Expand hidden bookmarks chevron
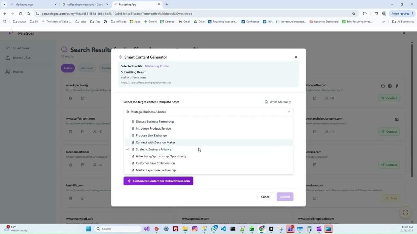The height and width of the screenshot is (234, 417). pos(383,22)
